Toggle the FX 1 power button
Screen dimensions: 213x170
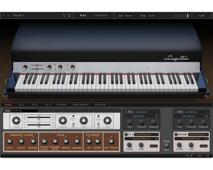click(126, 112)
